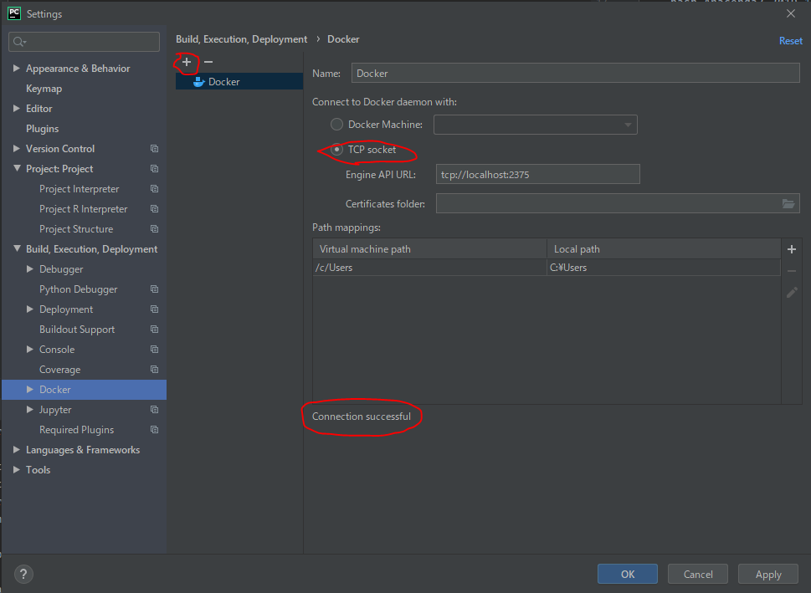Expand the Debugger node
This screenshot has height=593, width=811.
[x=30, y=268]
